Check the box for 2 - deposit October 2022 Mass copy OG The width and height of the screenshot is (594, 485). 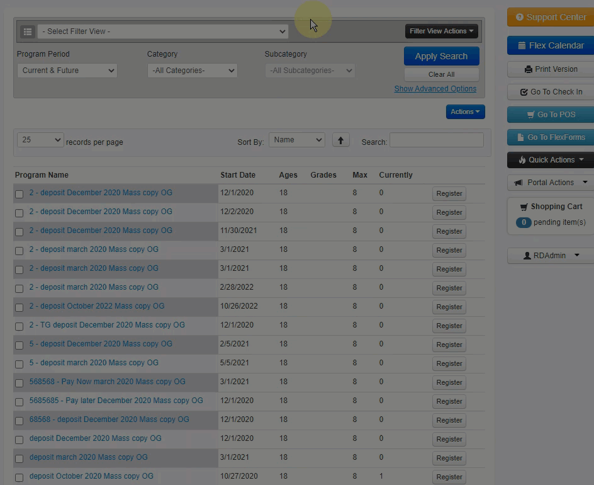(x=20, y=307)
